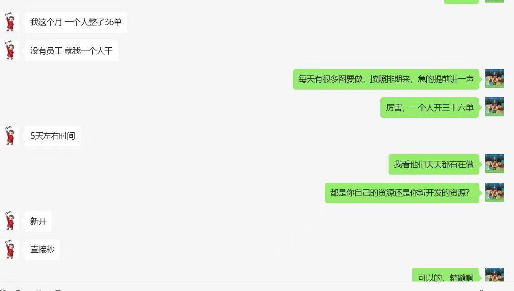The image size is (514, 291).
Task: Click the '直接秒' message bubble
Action: coord(42,249)
